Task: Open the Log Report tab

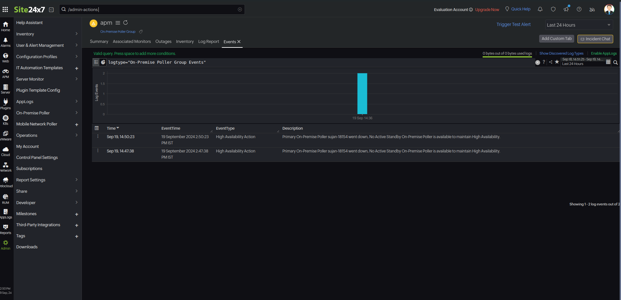Action: (x=209, y=42)
